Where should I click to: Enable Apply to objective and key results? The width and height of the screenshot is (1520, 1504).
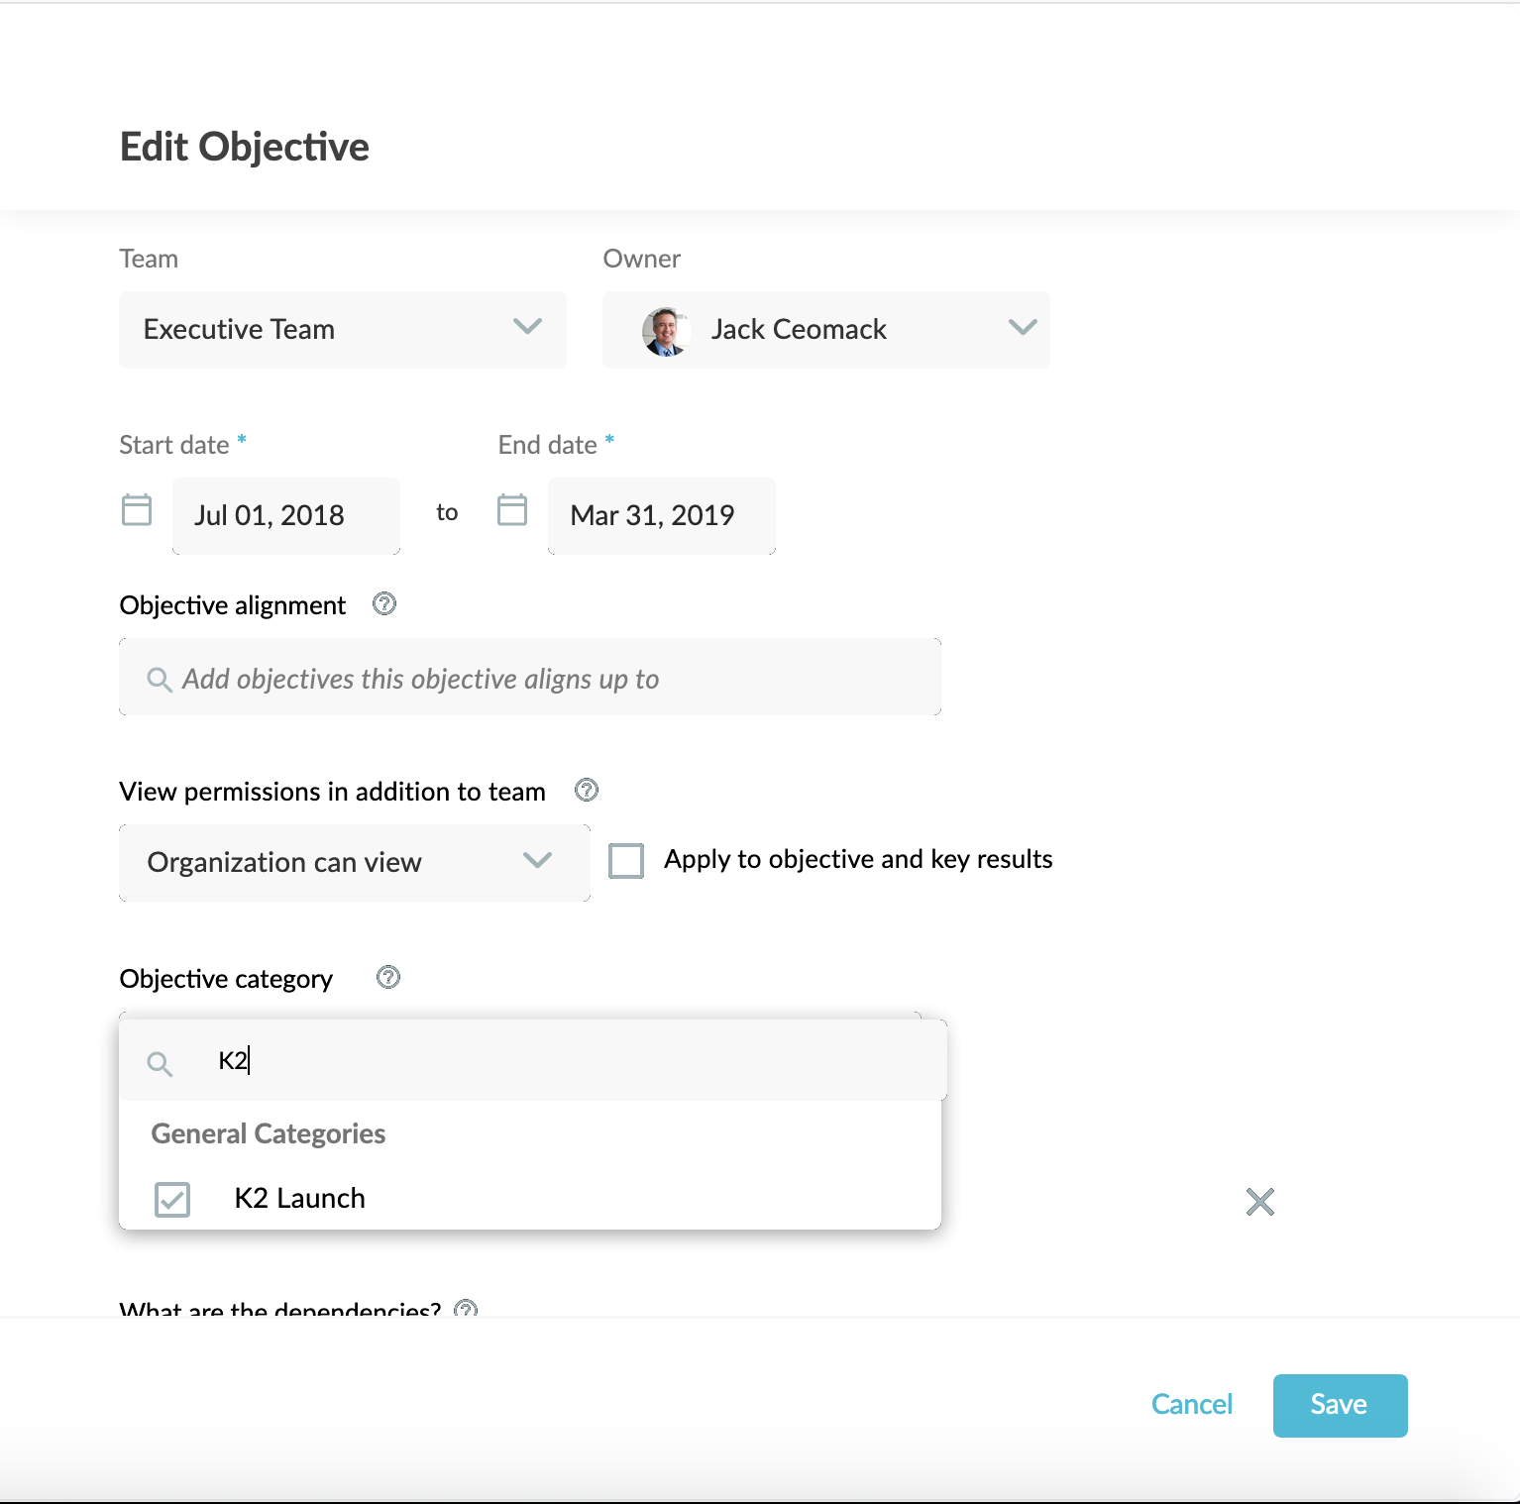626,861
